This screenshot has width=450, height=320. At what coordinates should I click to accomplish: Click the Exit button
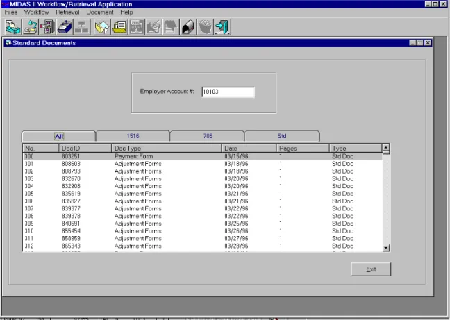(371, 269)
